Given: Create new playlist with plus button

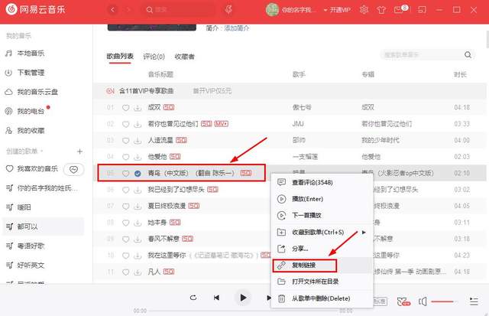Looking at the screenshot, I should coord(79,151).
